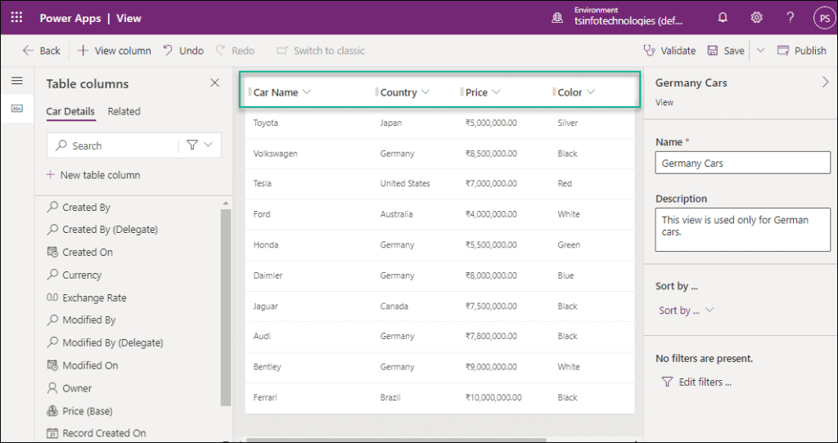838x443 pixels.
Task: Edit the Description text box
Action: (x=743, y=230)
